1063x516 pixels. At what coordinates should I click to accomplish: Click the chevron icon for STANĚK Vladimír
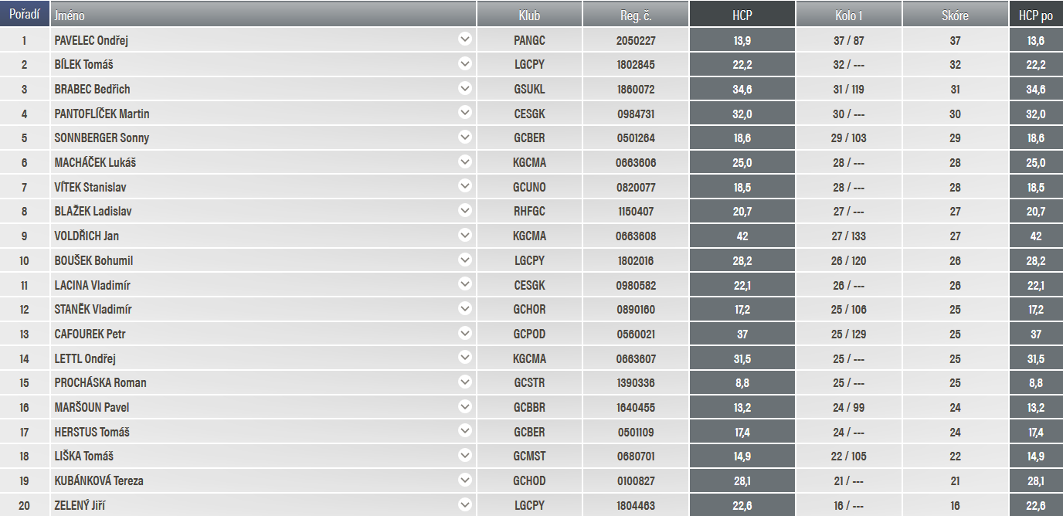pos(464,308)
